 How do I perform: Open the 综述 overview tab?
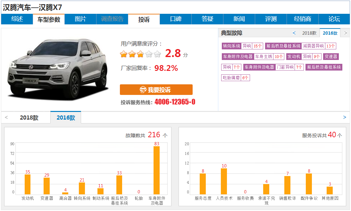[17, 19]
